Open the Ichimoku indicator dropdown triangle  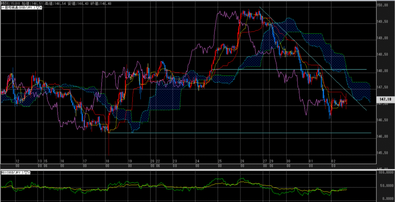coord(37,7)
